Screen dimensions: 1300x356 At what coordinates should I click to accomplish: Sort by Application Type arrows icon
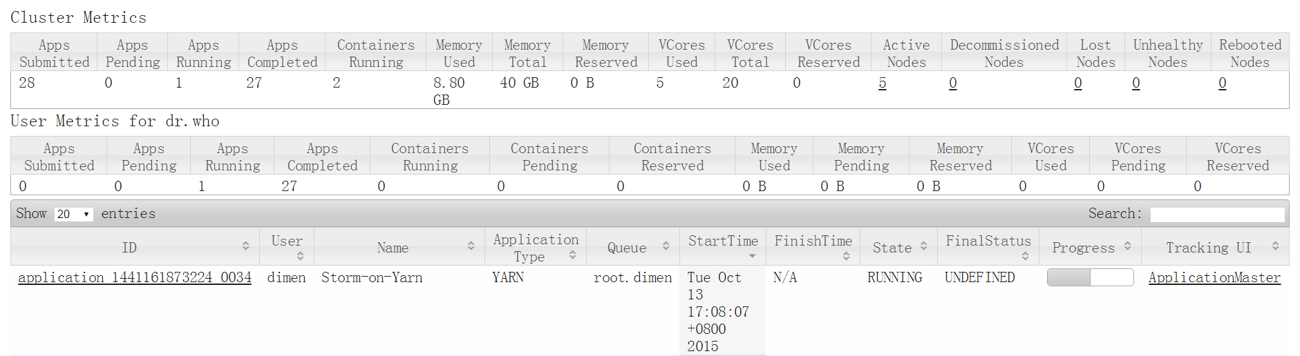coord(573,255)
